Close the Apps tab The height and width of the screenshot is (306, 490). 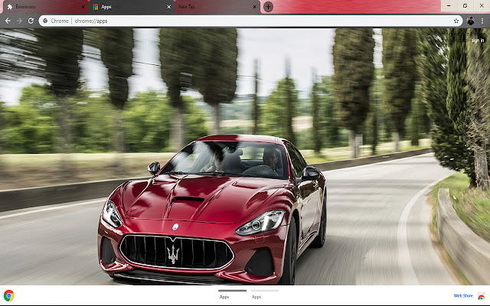168,7
